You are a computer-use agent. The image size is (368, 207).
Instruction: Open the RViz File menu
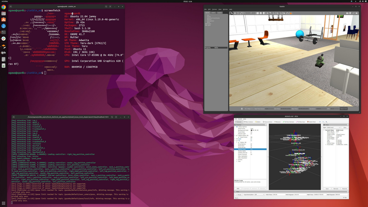click(236, 119)
